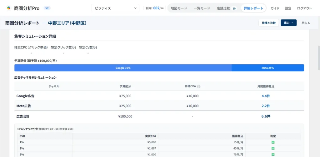
Task: Click the ¥75,000 budget cell
Action: click(x=125, y=96)
